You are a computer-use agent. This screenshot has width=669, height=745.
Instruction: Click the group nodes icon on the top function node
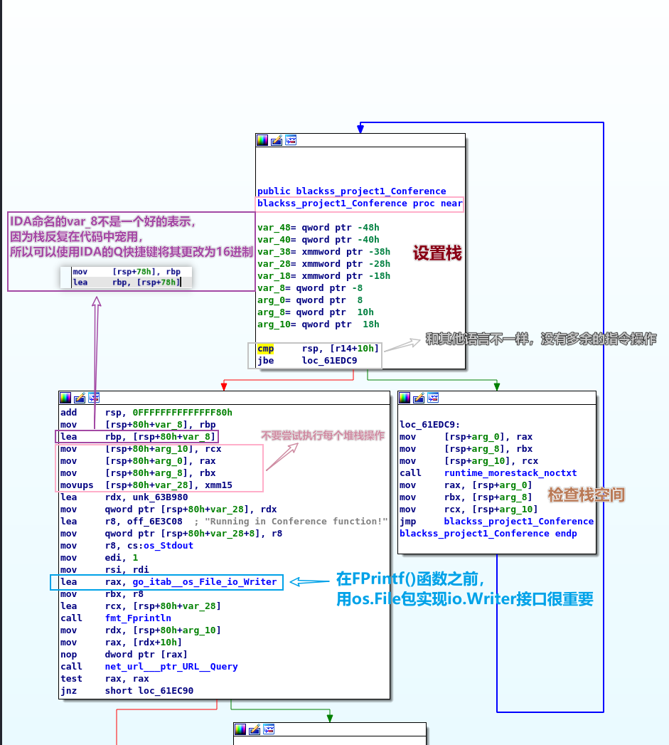(291, 141)
